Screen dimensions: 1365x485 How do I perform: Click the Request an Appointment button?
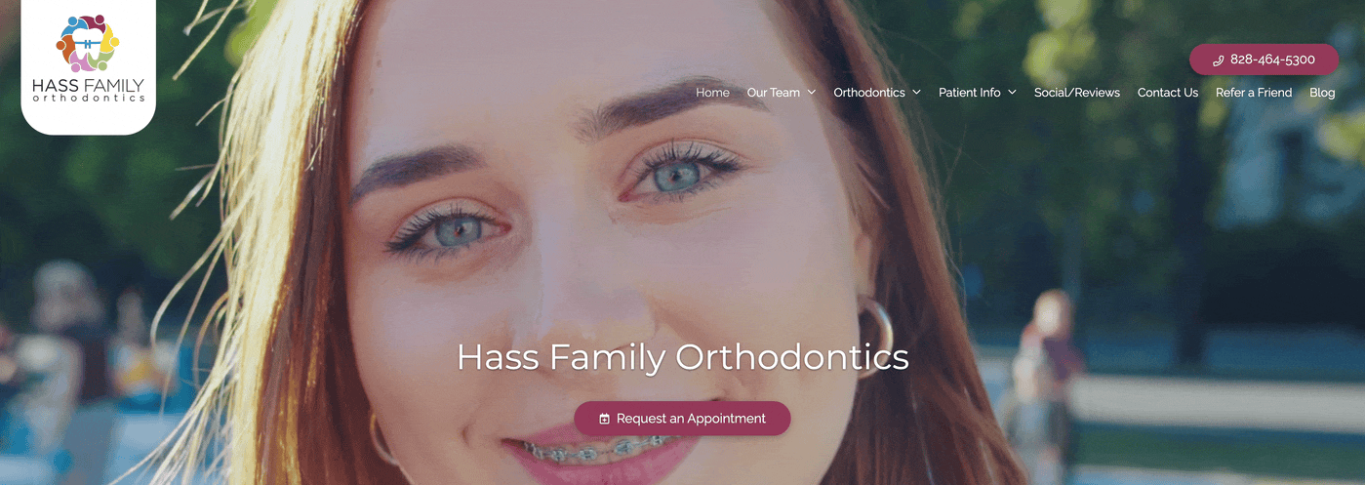(682, 419)
